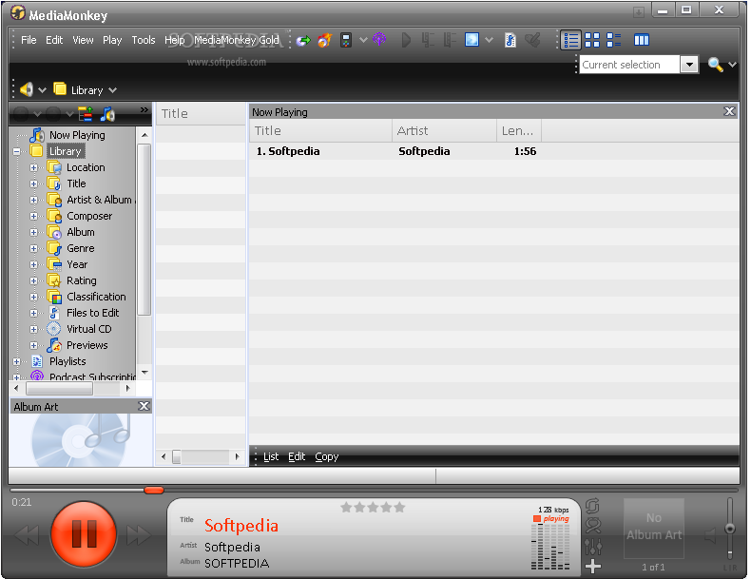Open the portable device icon
Viewport: 751px width, 579px height.
click(346, 40)
